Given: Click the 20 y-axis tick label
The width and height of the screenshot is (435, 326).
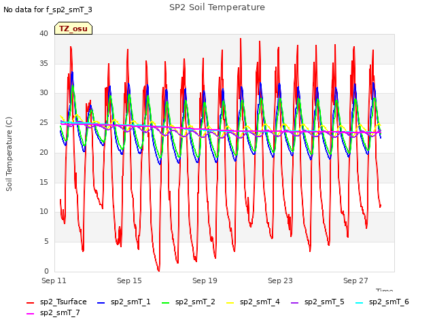Looking at the screenshot, I should [43, 152].
